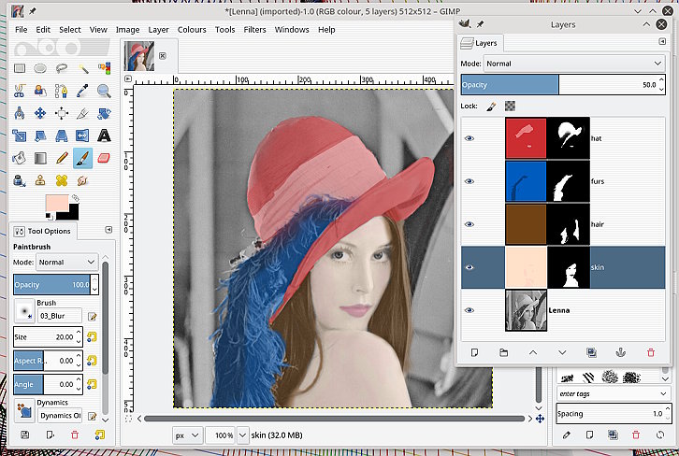Duplicate the selected layer

point(591,352)
